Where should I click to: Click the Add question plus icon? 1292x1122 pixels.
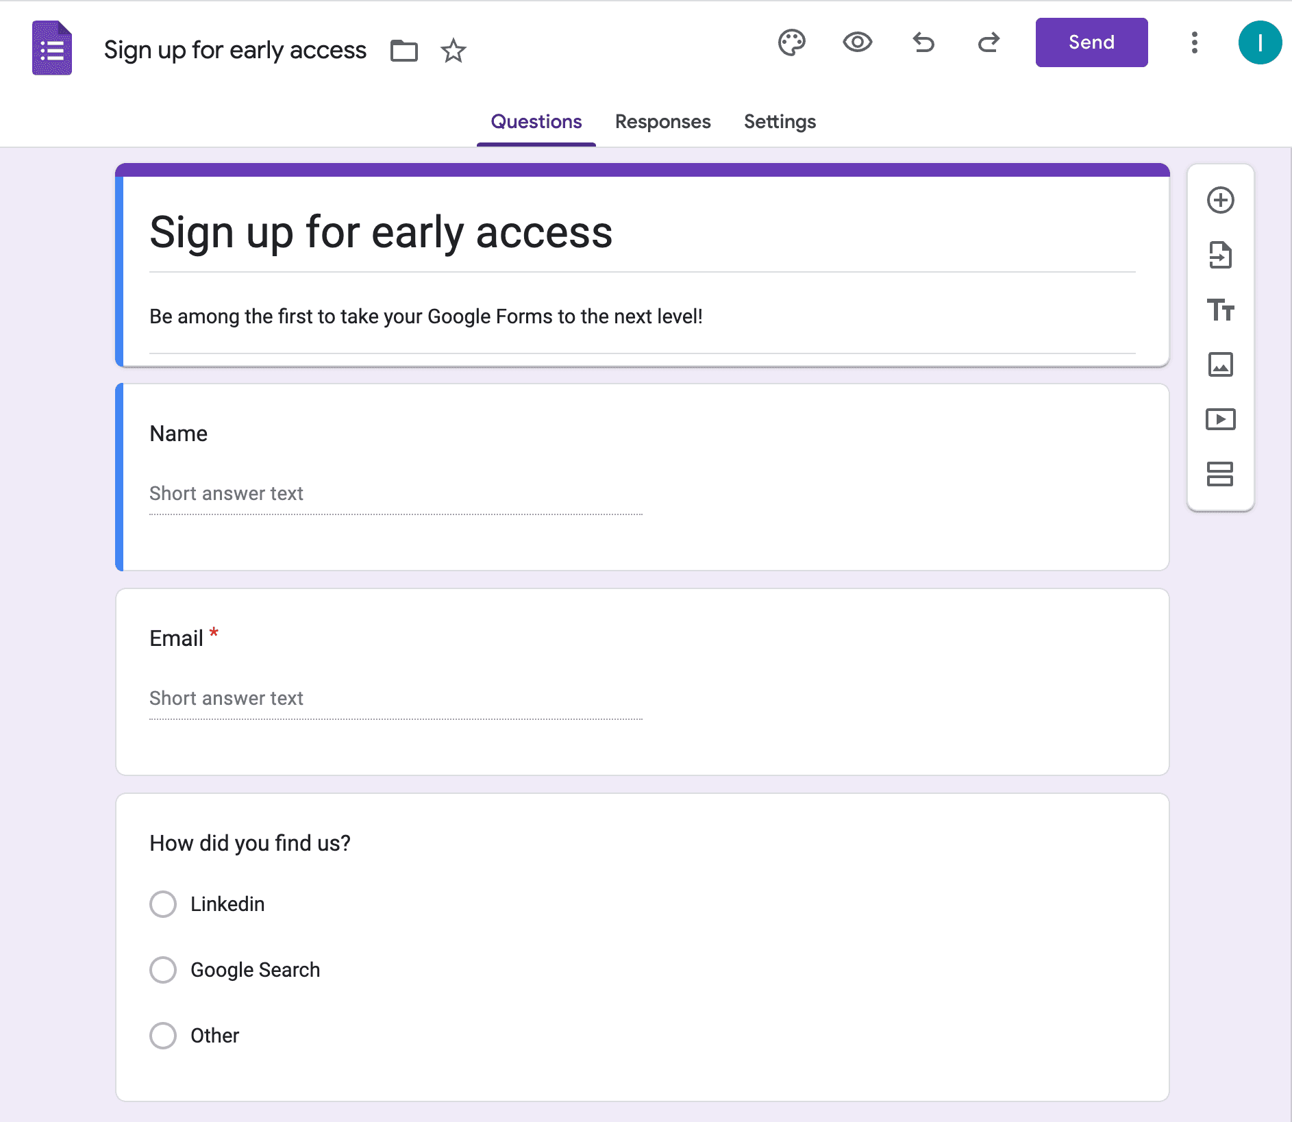(x=1220, y=201)
